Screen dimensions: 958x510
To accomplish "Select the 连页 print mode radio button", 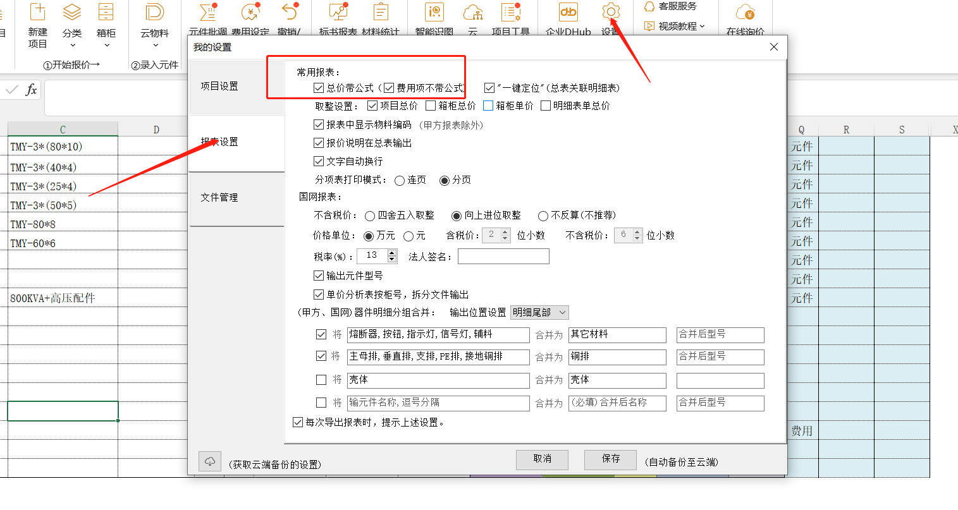I will click(400, 181).
